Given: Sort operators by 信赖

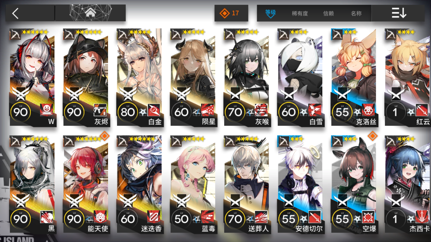Looking at the screenshot, I should (328, 13).
